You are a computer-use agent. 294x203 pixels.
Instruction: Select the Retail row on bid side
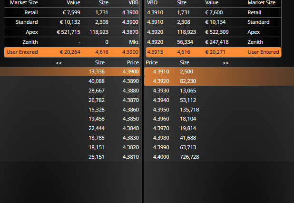point(72,12)
